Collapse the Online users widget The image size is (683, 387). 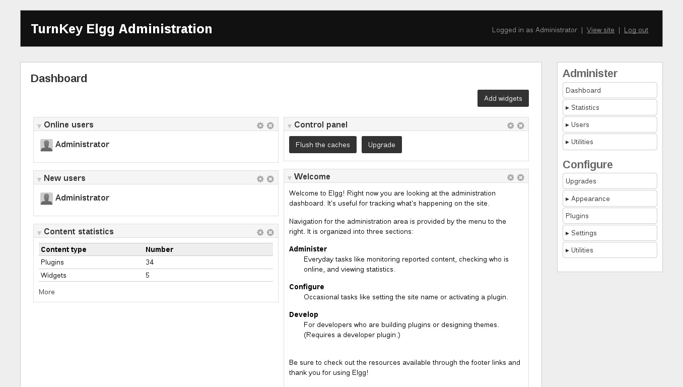click(39, 126)
